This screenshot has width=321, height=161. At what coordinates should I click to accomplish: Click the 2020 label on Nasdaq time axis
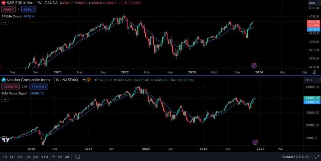click(x=31, y=149)
